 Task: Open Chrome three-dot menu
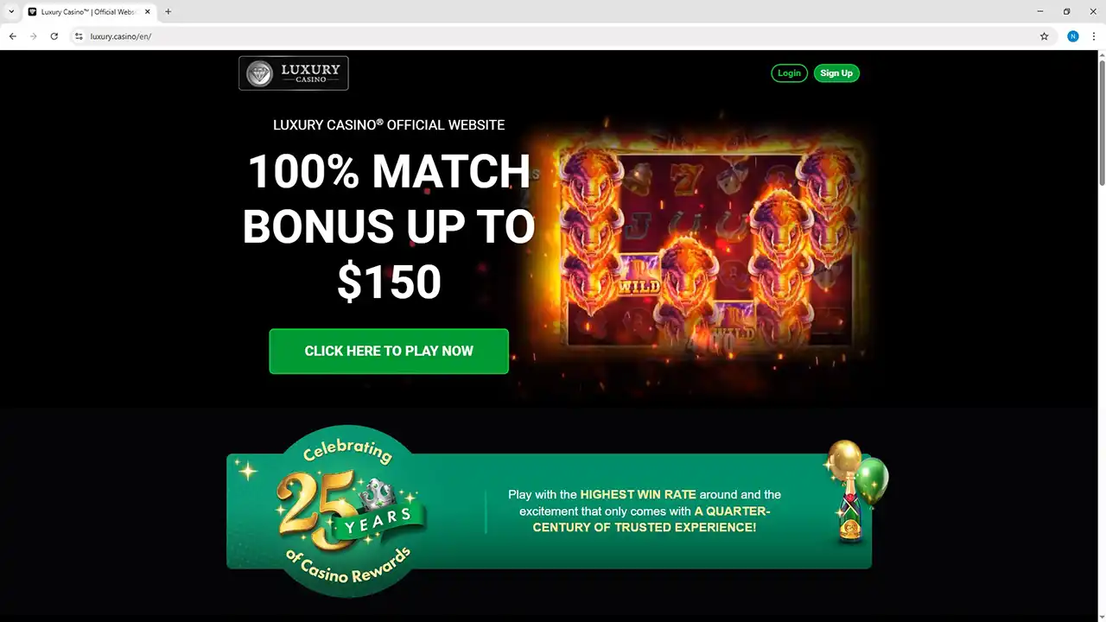click(1093, 36)
